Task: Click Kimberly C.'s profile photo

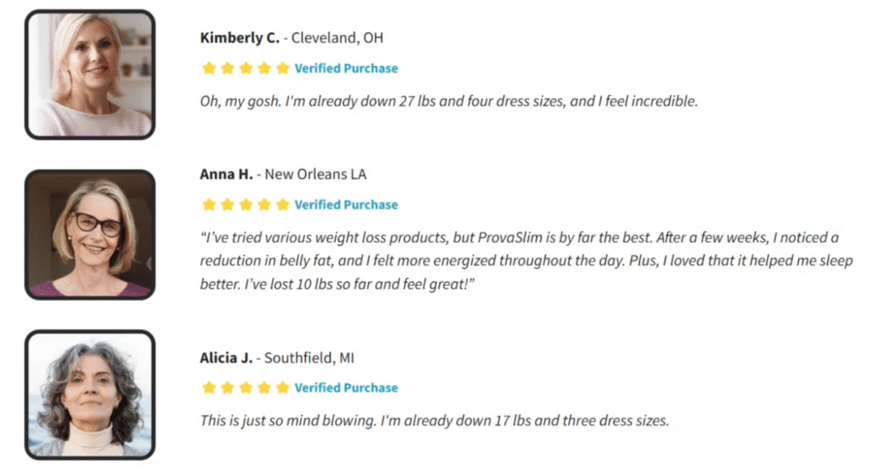Action: [x=90, y=74]
